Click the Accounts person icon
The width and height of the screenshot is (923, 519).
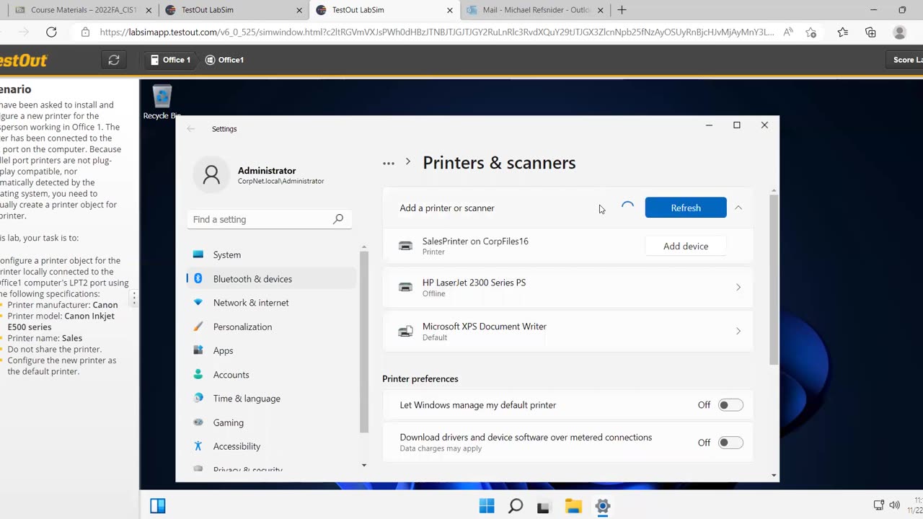pyautogui.click(x=198, y=374)
